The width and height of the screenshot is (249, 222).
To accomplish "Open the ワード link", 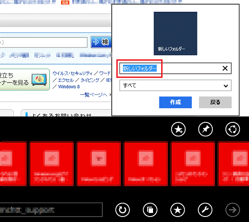I will [x=105, y=73].
